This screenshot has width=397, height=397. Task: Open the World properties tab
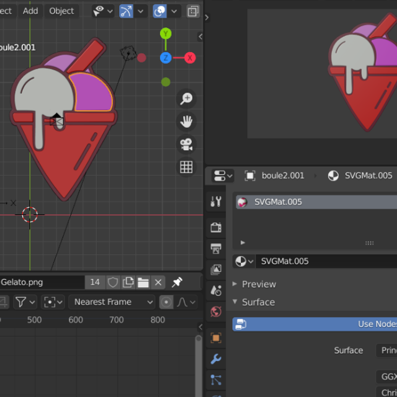coord(216,311)
